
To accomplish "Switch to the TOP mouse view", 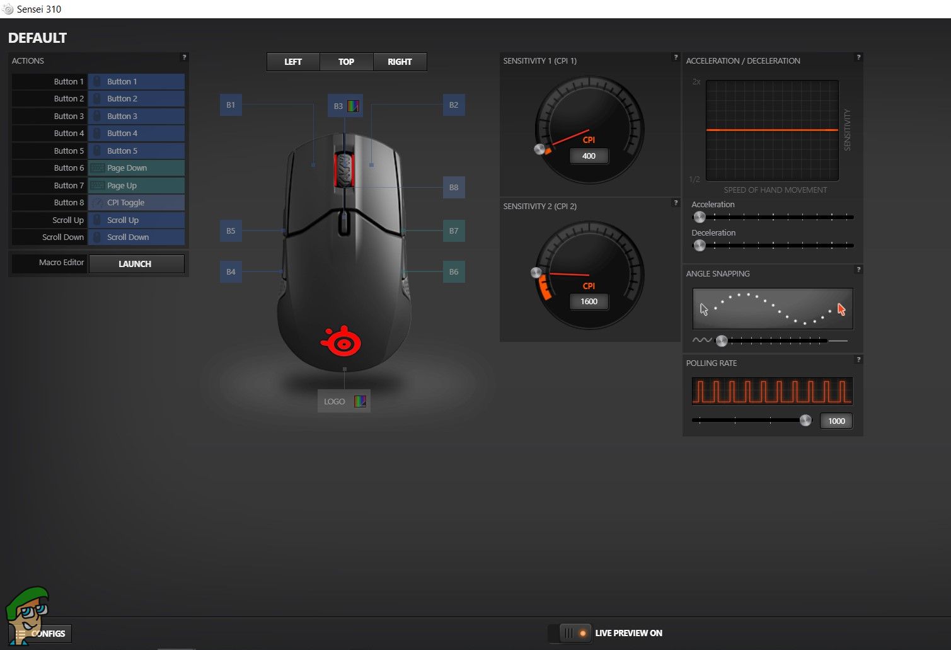I will (x=347, y=62).
